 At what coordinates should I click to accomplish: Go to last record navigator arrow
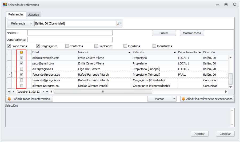[47, 91]
